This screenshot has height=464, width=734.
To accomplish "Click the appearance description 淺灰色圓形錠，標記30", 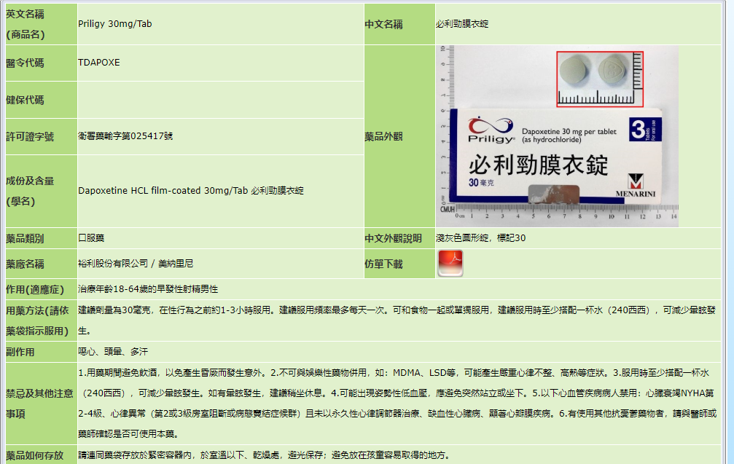I will coord(480,238).
